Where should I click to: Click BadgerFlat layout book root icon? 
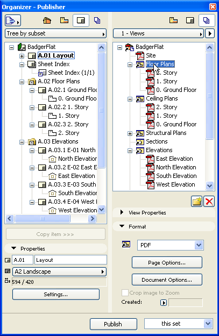coord(22,47)
